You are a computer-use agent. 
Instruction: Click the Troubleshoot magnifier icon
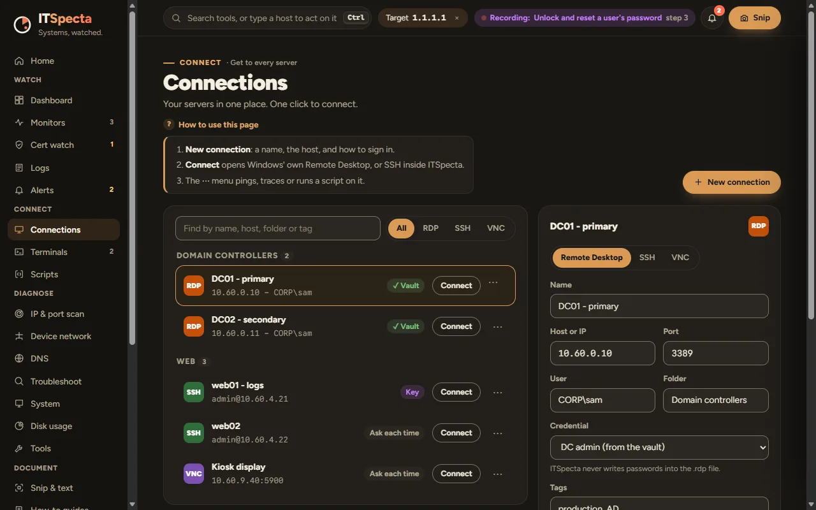19,382
